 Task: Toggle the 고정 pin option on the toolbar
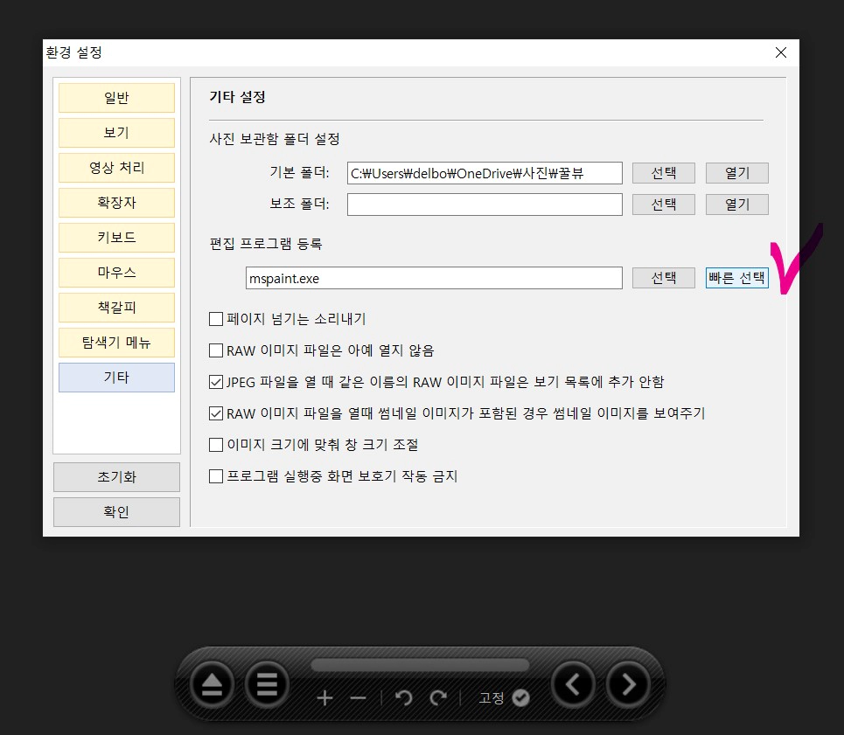pos(520,698)
